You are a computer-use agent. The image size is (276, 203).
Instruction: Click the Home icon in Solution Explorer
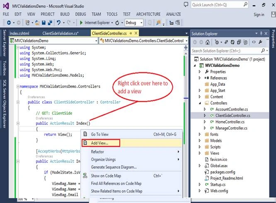tap(208, 42)
